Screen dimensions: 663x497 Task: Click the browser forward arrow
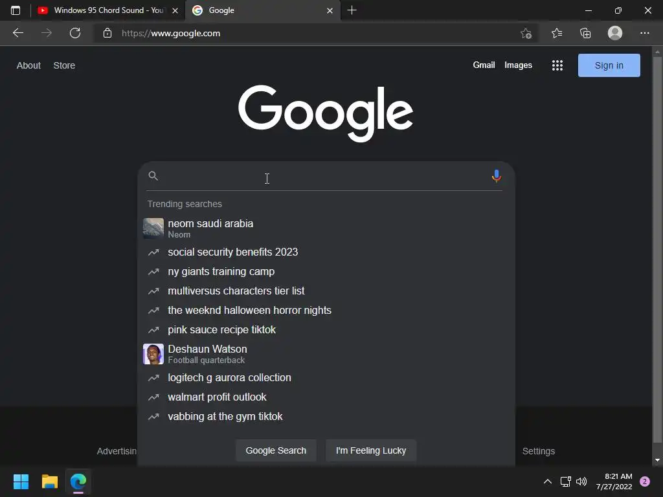pyautogui.click(x=47, y=33)
